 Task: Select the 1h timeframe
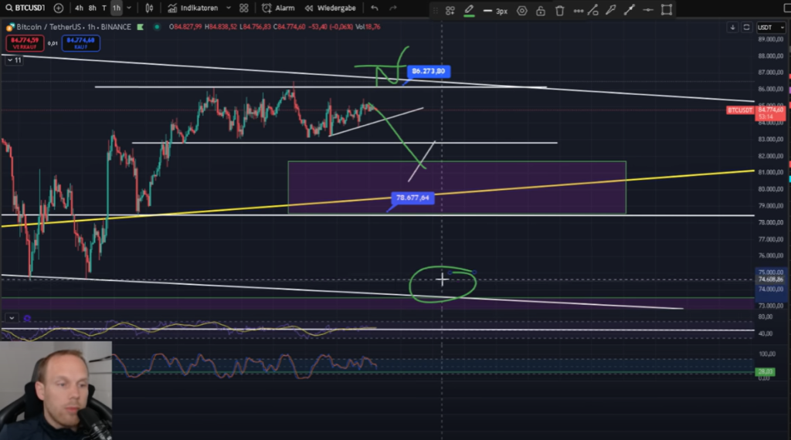pyautogui.click(x=117, y=8)
